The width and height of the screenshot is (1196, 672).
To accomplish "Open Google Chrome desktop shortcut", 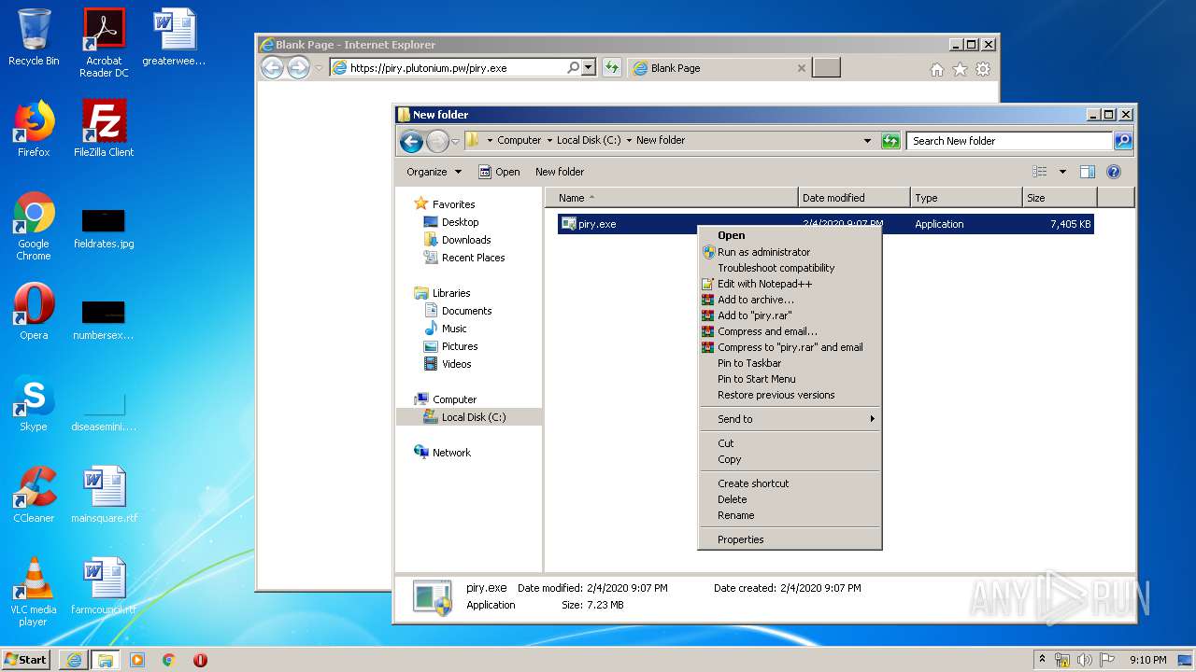I will point(34,226).
